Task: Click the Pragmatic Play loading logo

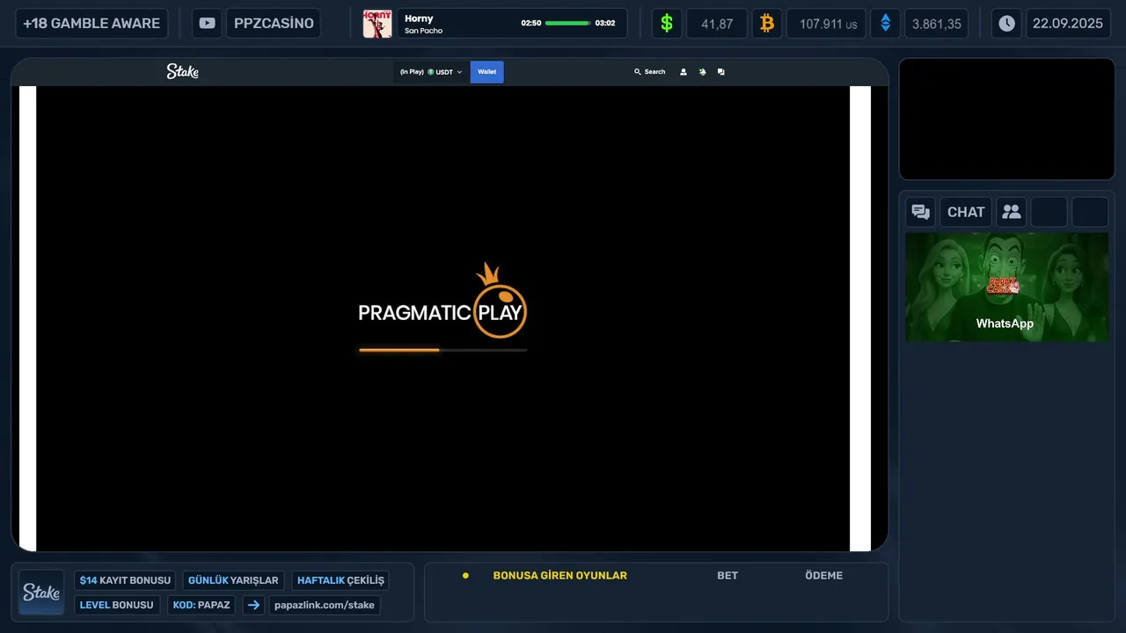Action: click(442, 301)
